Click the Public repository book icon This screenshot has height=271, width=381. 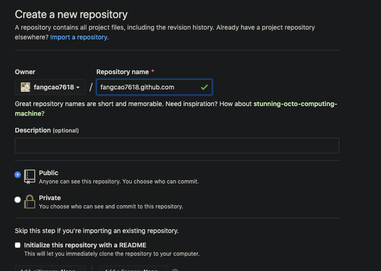click(x=30, y=176)
